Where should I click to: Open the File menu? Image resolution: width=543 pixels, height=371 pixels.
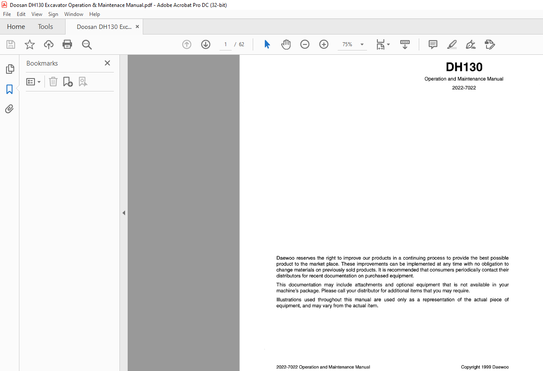(x=7, y=14)
